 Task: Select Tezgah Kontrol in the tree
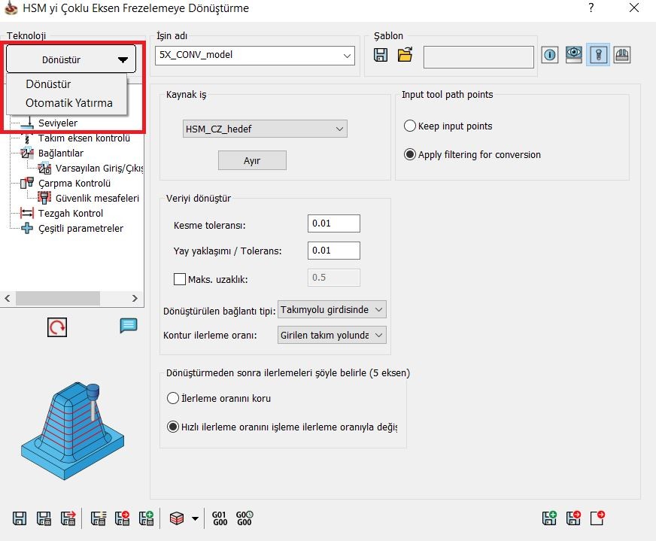(71, 213)
